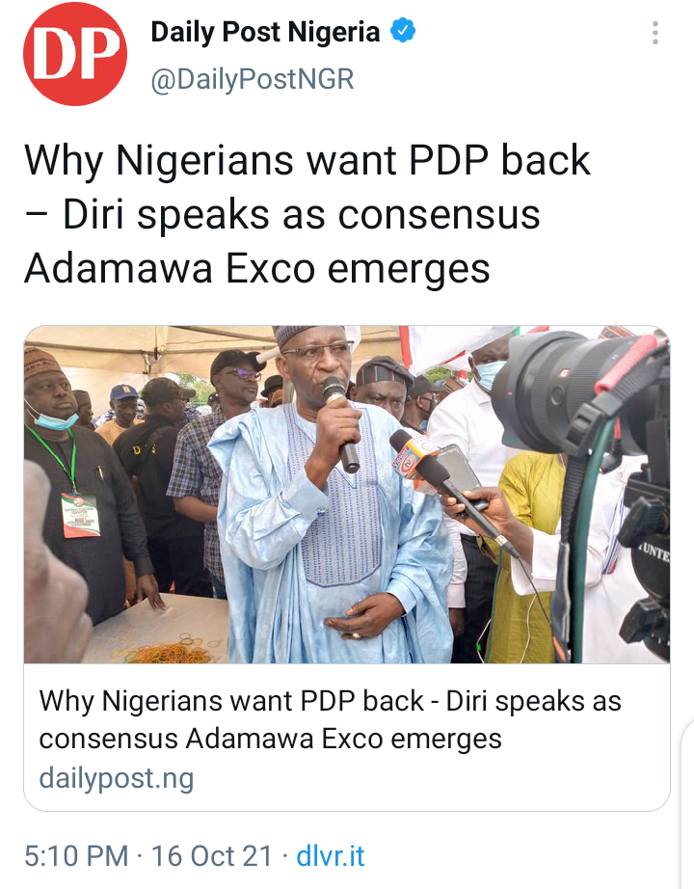This screenshot has width=694, height=889.
Task: Click the blue verified badge icon
Action: [403, 31]
